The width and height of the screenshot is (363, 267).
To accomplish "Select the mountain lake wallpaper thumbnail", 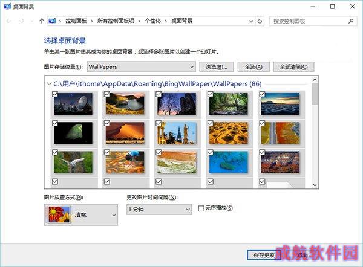I will pyautogui.click(x=125, y=104).
